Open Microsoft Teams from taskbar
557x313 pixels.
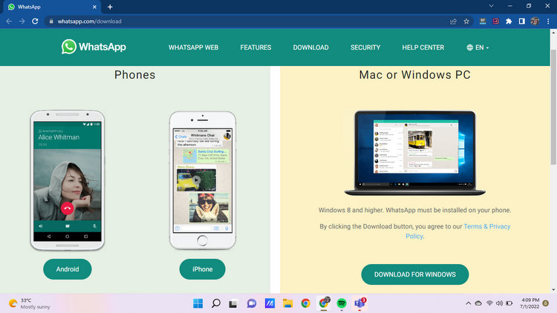click(x=360, y=303)
